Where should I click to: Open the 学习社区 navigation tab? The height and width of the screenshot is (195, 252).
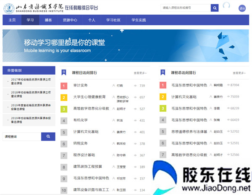113,20
